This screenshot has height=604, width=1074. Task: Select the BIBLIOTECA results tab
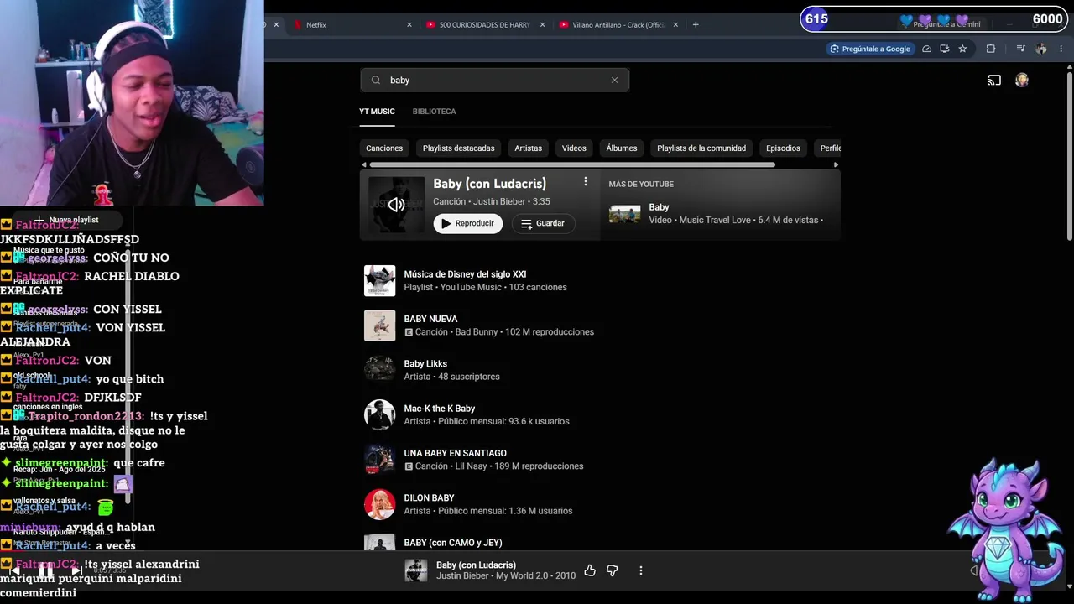tap(434, 112)
